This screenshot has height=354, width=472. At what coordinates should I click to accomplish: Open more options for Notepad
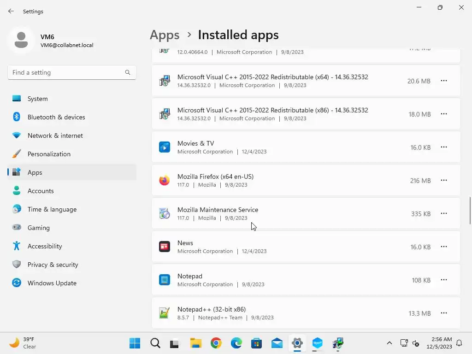[444, 280]
